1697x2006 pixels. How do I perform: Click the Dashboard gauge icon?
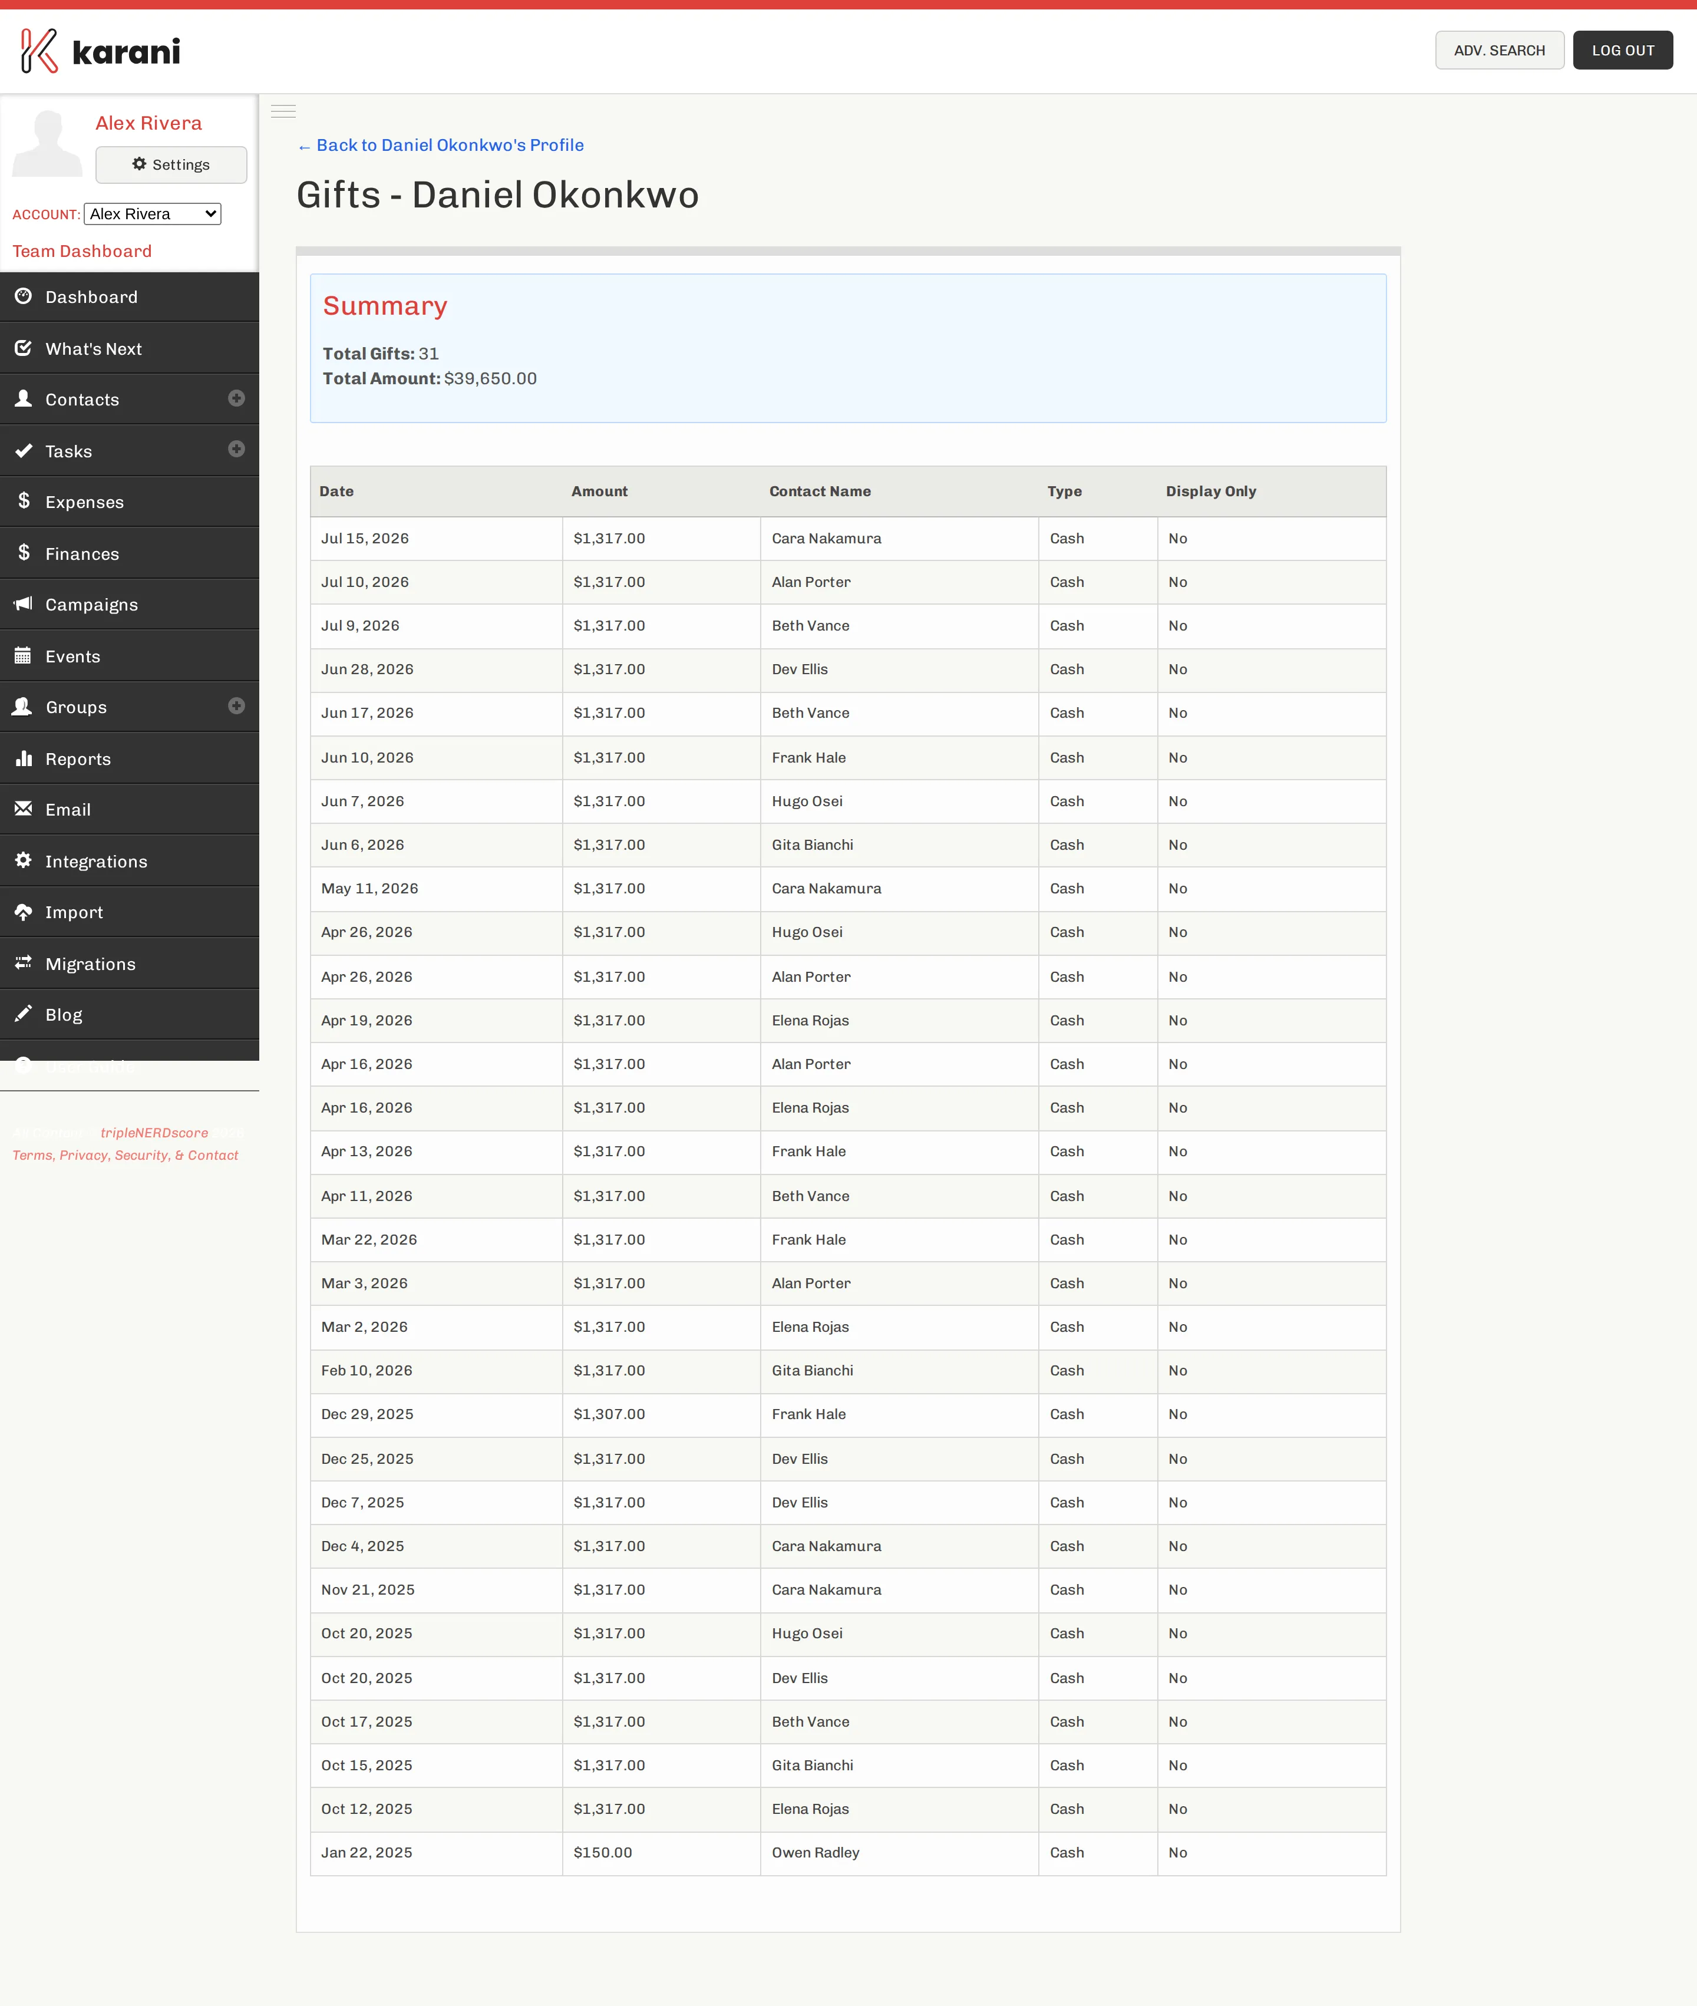(23, 296)
